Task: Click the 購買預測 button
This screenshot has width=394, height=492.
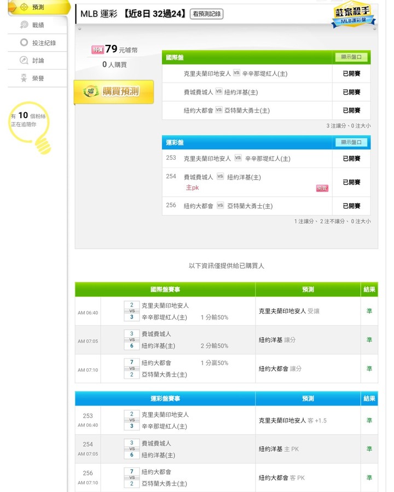Action: [114, 91]
